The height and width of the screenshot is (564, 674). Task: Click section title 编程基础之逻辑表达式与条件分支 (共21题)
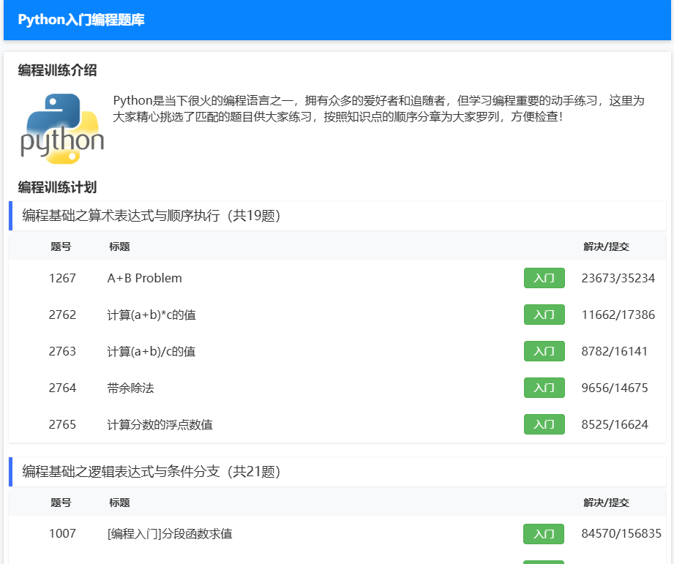[x=151, y=472]
